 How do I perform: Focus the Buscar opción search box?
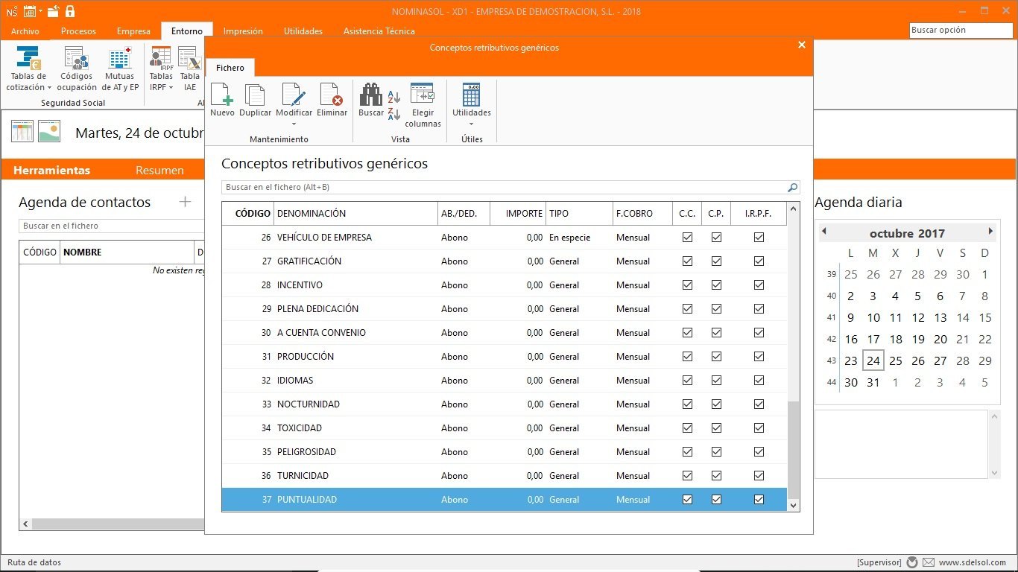coord(961,31)
